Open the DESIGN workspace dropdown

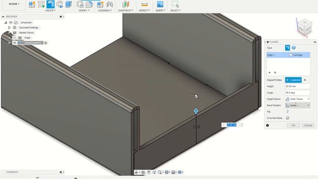14,4
